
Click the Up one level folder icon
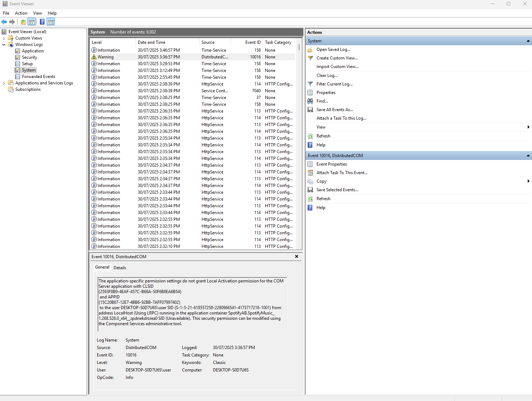23,22
